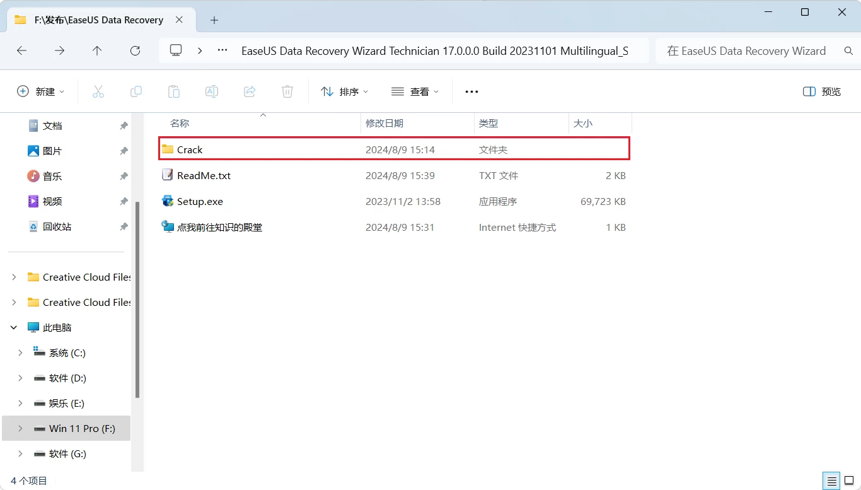861x490 pixels.
Task: Switch to details view in status bar
Action: [832, 481]
